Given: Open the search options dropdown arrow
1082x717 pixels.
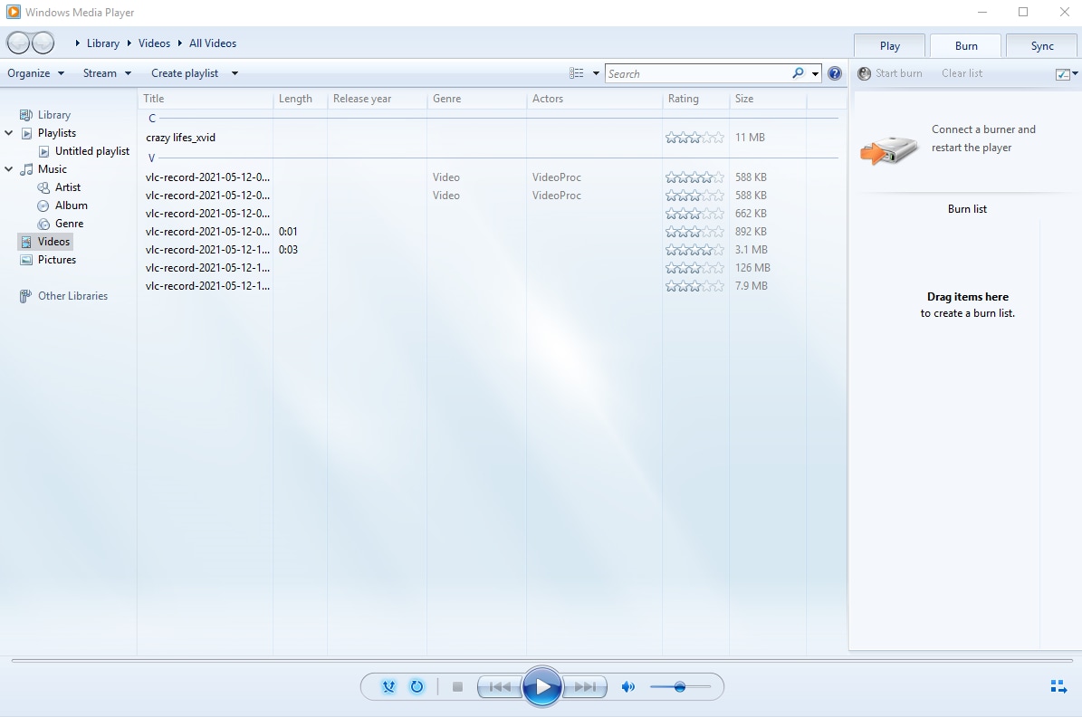Looking at the screenshot, I should click(x=815, y=73).
